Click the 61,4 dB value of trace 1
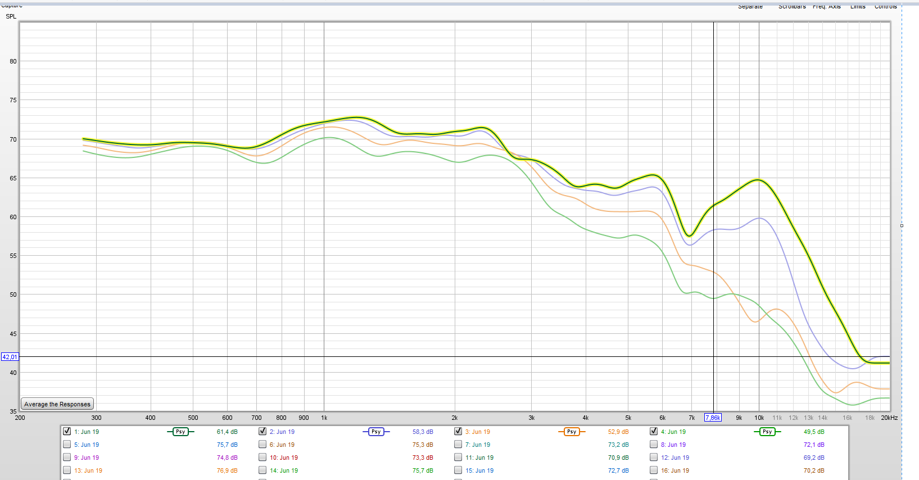Viewport: 919px width, 480px height. coord(227,432)
